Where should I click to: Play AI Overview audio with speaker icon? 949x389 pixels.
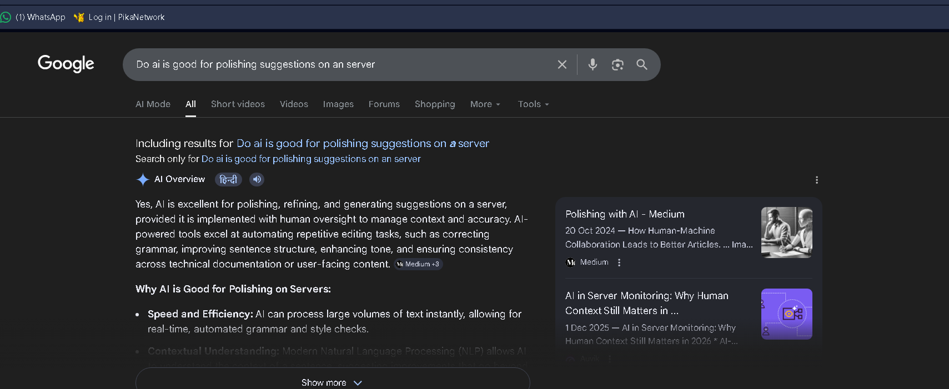[x=257, y=179]
